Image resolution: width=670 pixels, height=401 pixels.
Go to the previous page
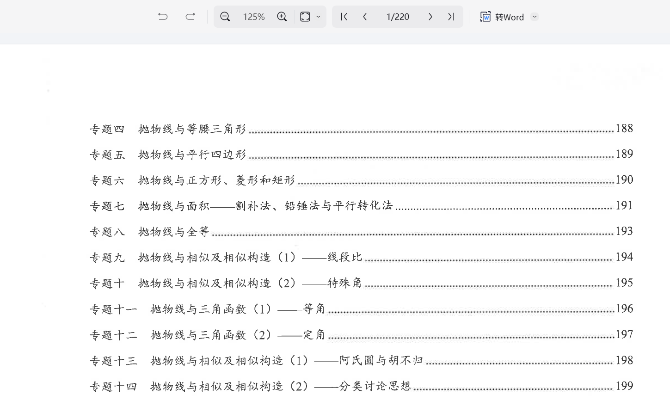(365, 17)
